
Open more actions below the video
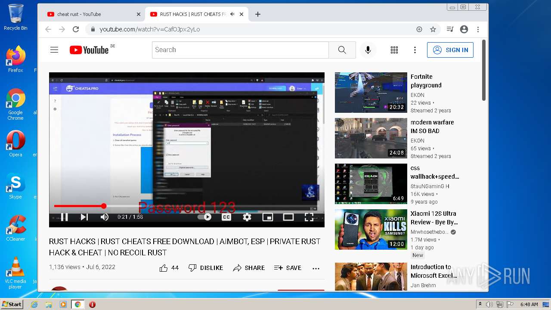pos(316,268)
